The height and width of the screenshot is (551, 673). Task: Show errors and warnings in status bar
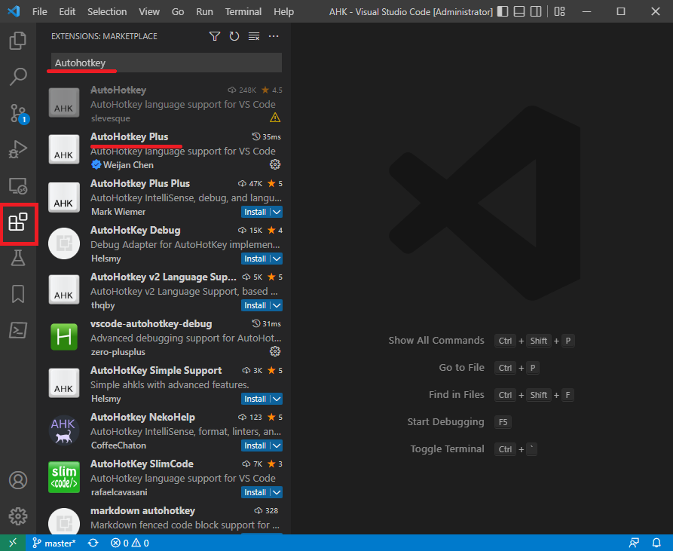[x=130, y=543]
